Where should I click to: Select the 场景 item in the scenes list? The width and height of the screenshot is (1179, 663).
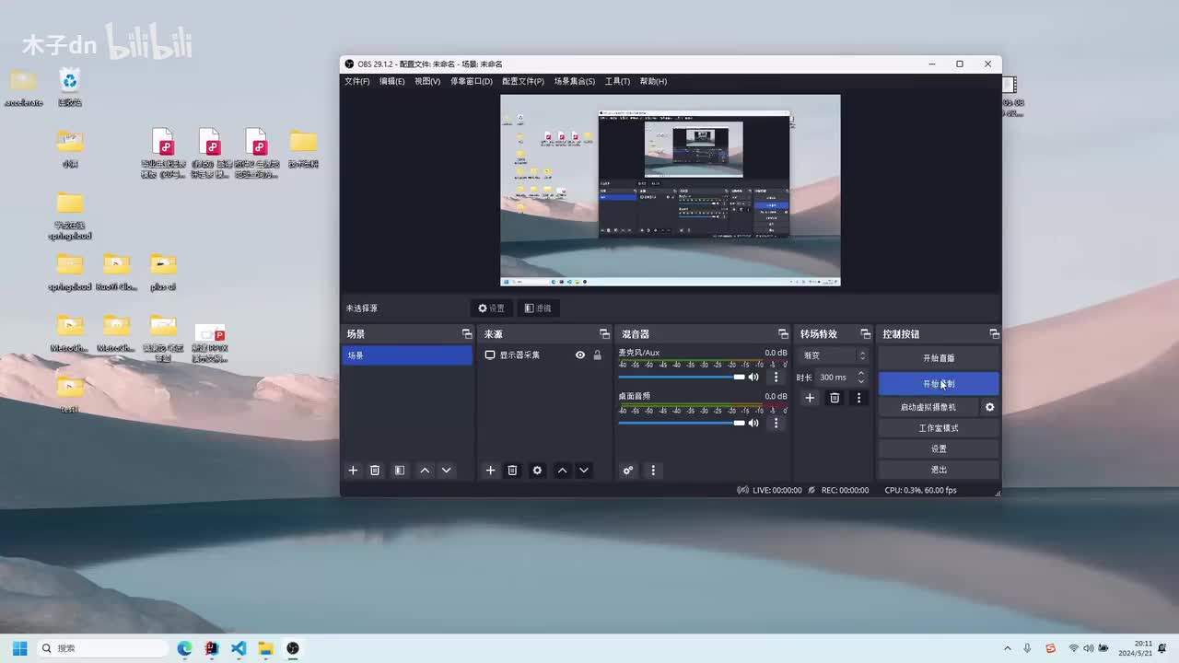tap(407, 355)
